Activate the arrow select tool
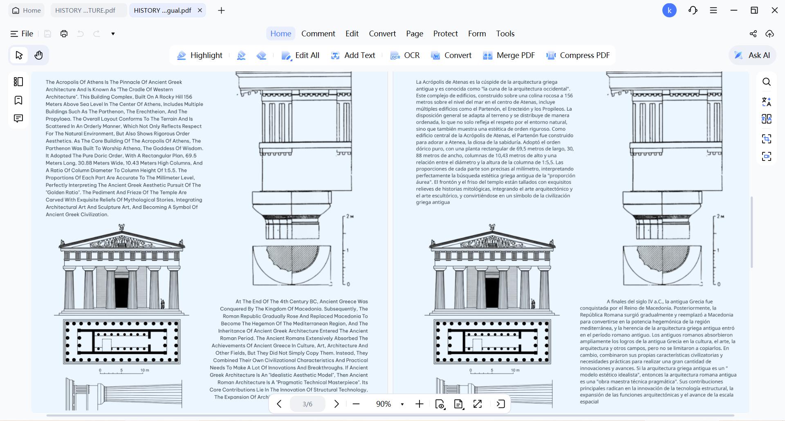The height and width of the screenshot is (421, 785). (x=19, y=55)
